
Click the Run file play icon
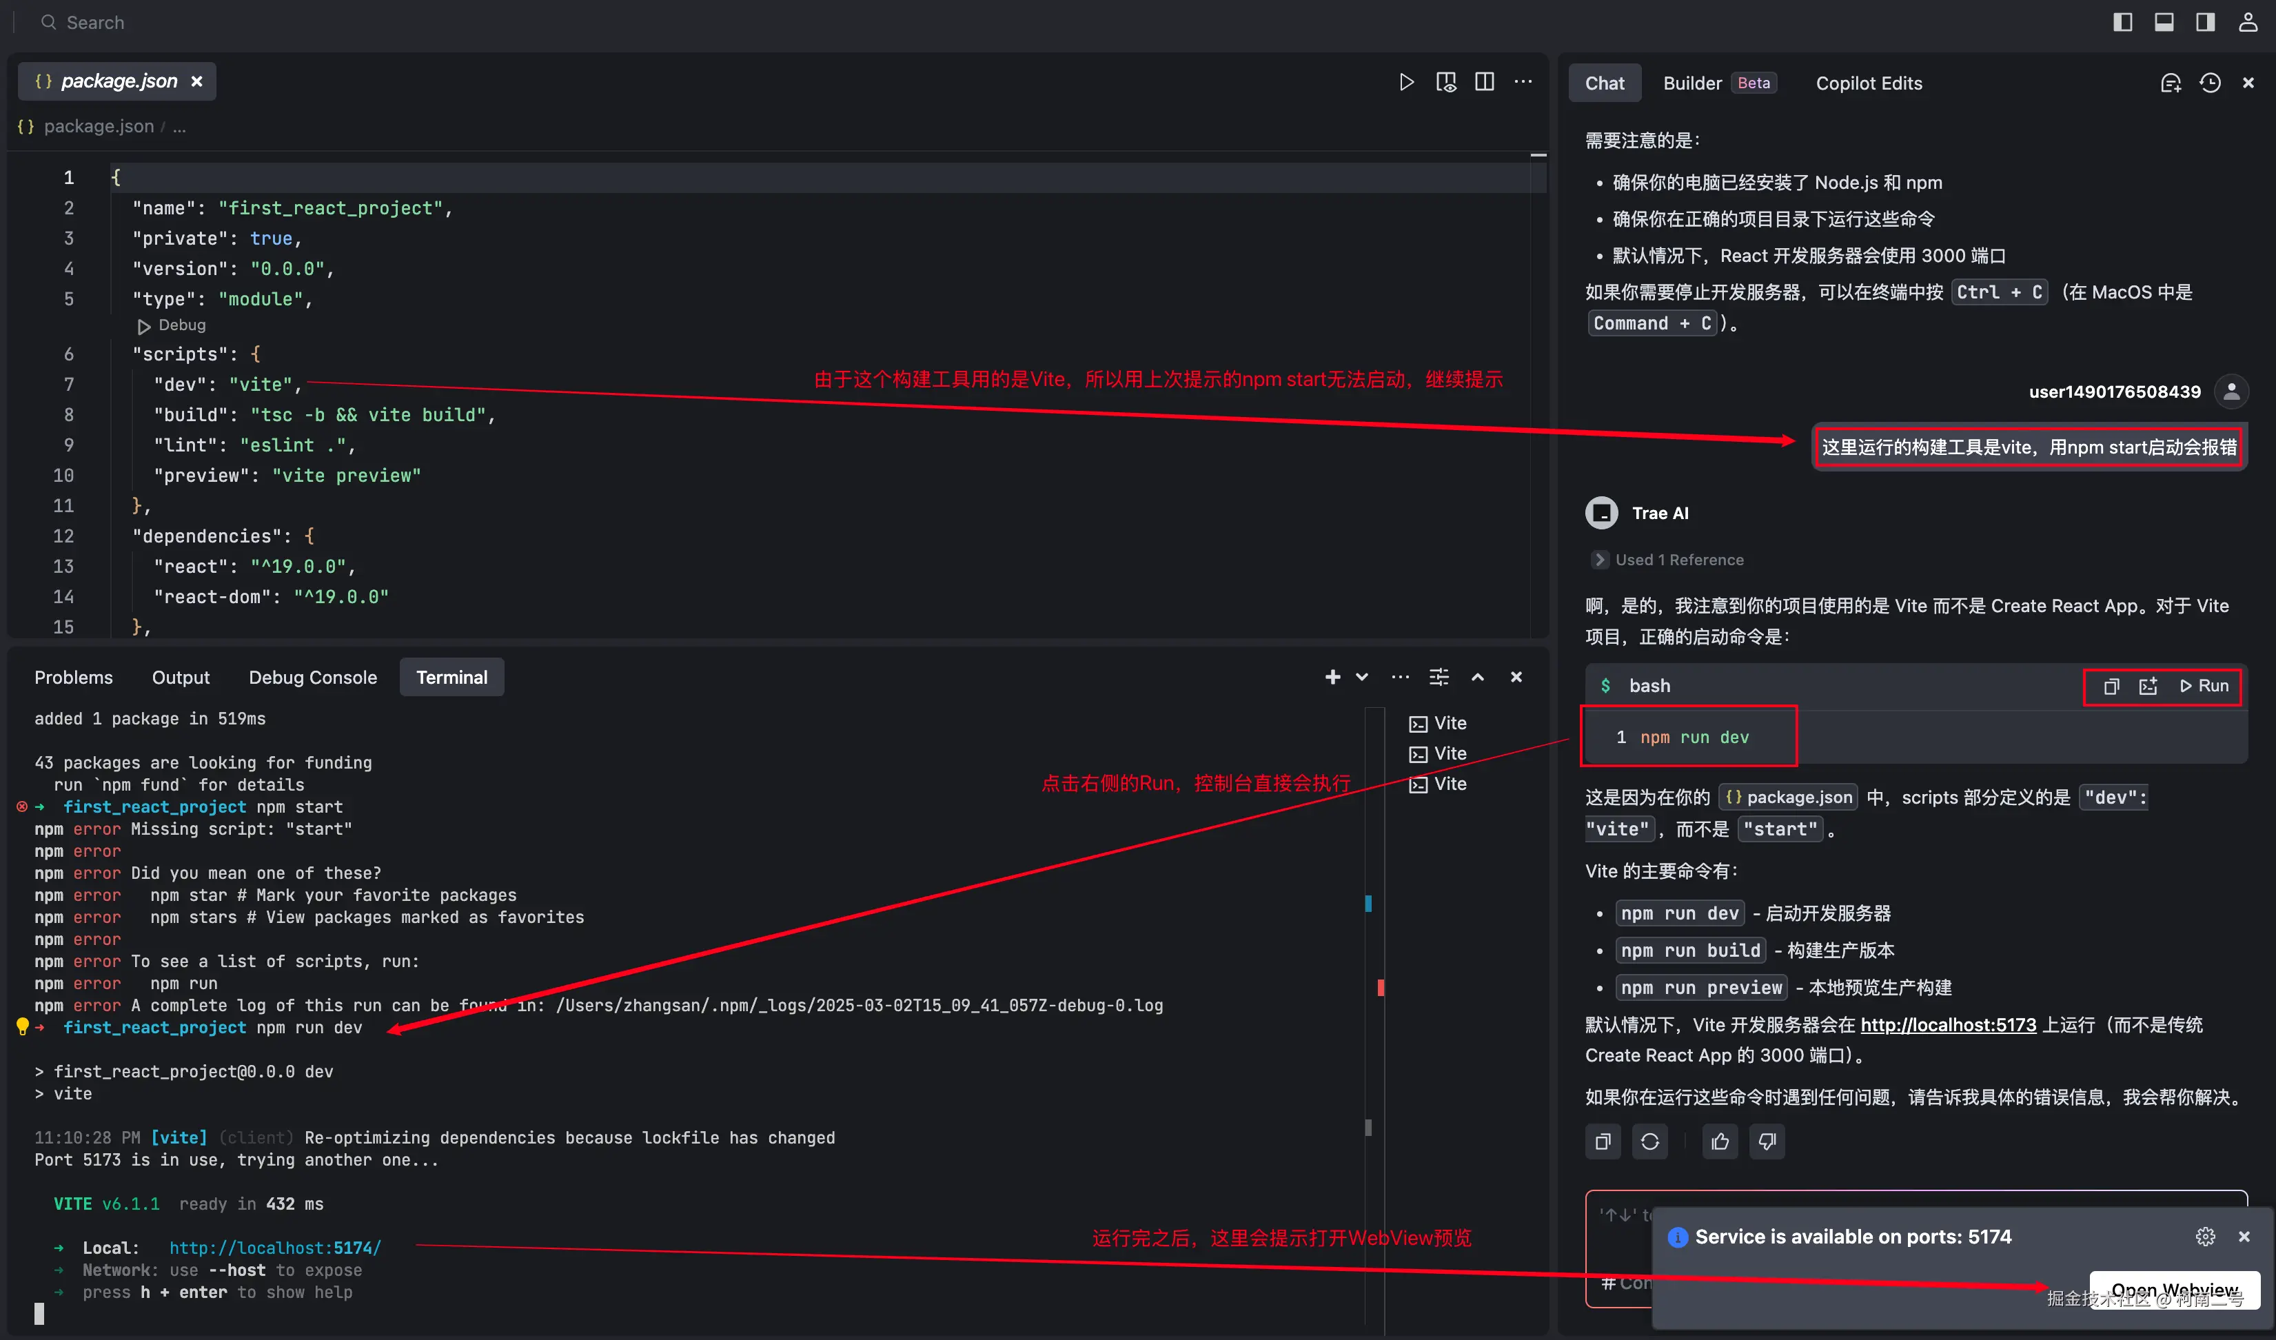click(x=1406, y=82)
